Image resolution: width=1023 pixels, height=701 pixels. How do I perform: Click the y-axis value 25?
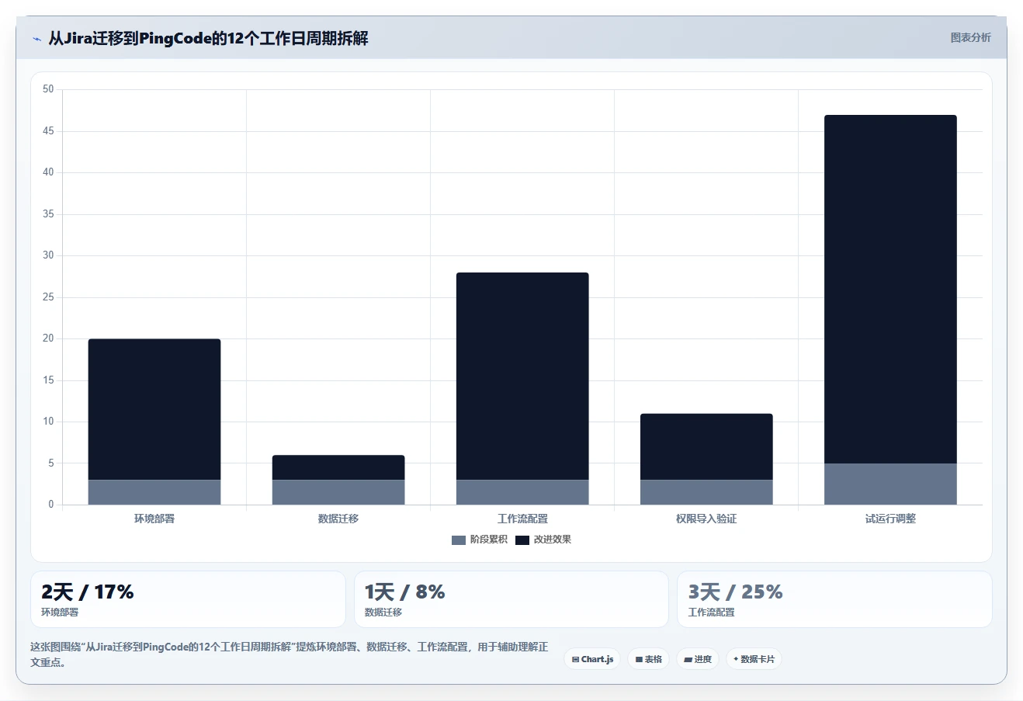pos(49,297)
